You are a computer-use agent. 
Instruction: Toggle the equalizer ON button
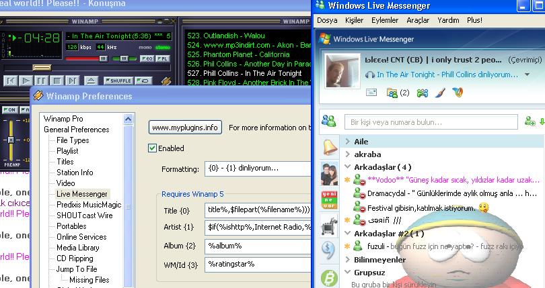pyautogui.click(x=9, y=110)
